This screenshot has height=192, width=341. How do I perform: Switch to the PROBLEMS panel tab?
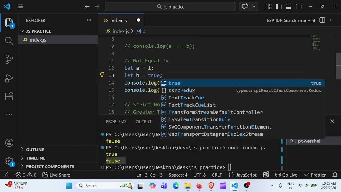tap(116, 122)
